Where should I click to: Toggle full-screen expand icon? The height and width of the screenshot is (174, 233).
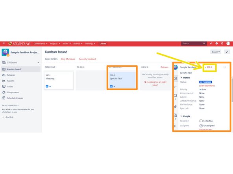(x=227, y=52)
